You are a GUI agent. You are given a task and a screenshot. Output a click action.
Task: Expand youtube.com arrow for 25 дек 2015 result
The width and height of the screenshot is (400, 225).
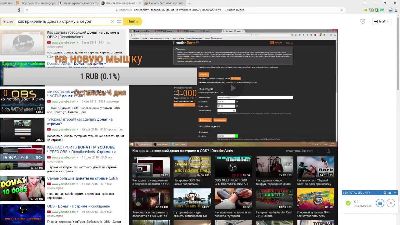[77, 129]
